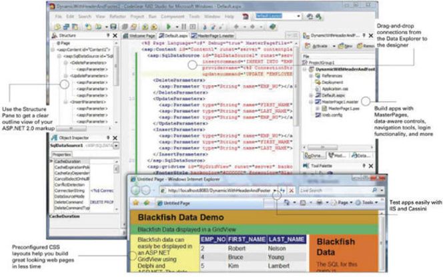The width and height of the screenshot is (443, 277).
Task: Open the Object Inspector component selector dropdown
Action: (x=116, y=146)
